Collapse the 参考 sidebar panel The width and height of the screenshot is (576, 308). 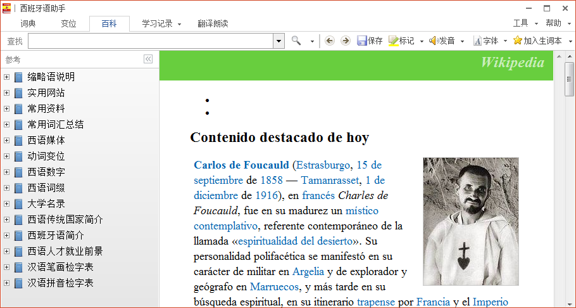point(148,59)
